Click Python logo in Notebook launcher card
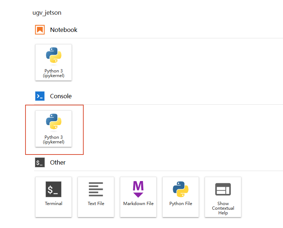Screen dimensions: 283x228 pos(54,55)
